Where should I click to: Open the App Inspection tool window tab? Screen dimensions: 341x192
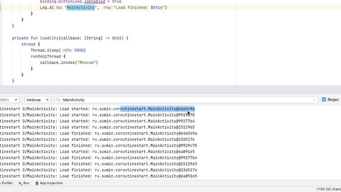(x=49, y=183)
